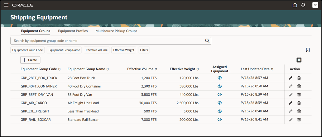Select the GRP_40FT_CONTAINER code cell
Image resolution: width=322 pixels, height=137 pixels.
click(39, 86)
